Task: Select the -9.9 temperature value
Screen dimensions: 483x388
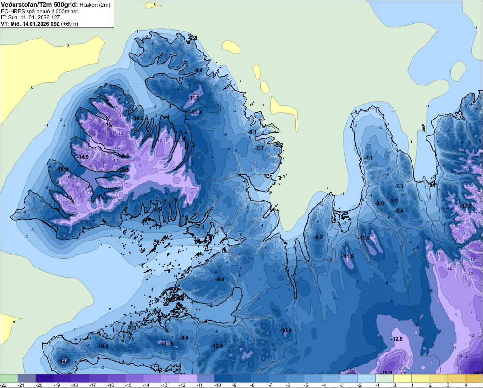Action: (393, 201)
